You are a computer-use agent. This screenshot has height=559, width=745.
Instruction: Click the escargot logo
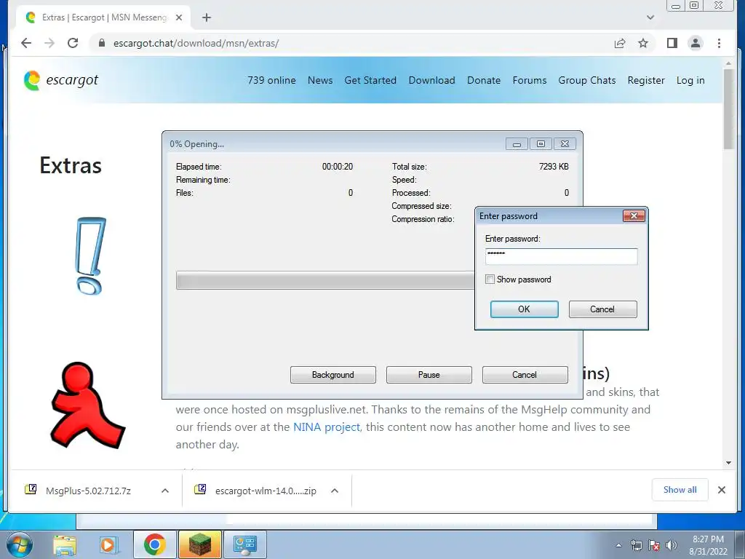pyautogui.click(x=61, y=80)
